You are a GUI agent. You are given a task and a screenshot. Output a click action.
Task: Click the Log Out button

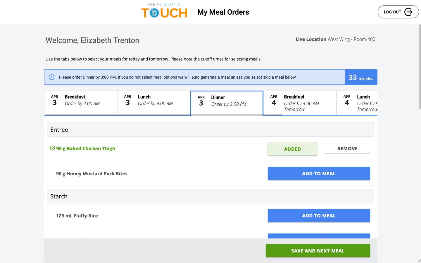click(x=398, y=12)
